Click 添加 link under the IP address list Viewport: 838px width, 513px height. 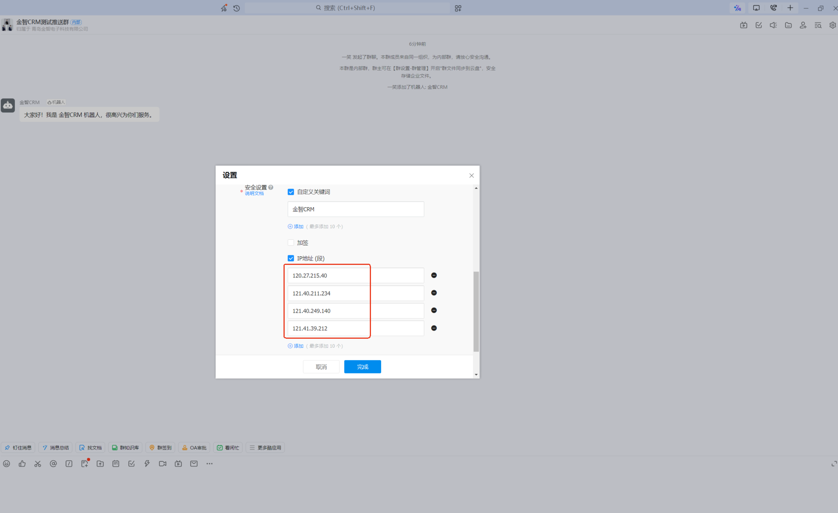(296, 346)
